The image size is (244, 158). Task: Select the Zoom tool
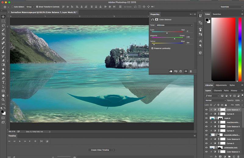pyautogui.click(x=3, y=100)
